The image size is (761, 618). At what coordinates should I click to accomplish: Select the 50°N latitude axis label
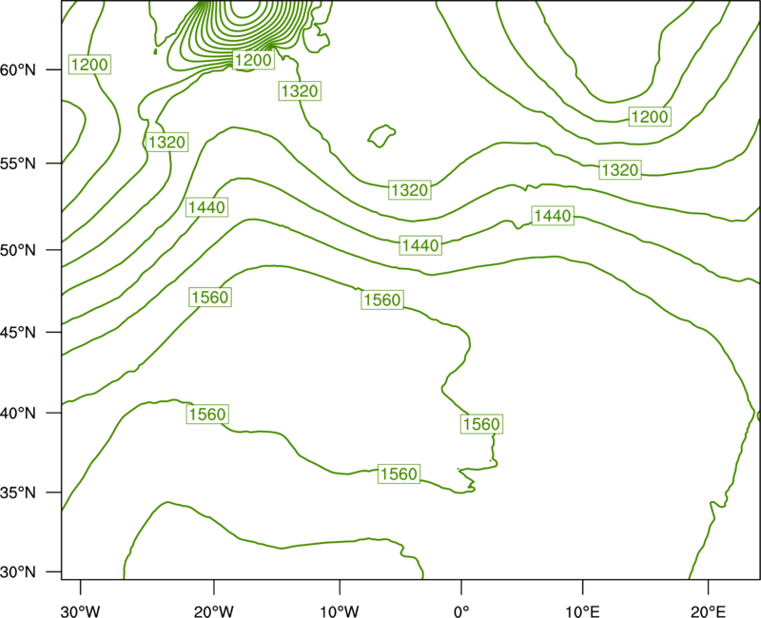pos(18,250)
